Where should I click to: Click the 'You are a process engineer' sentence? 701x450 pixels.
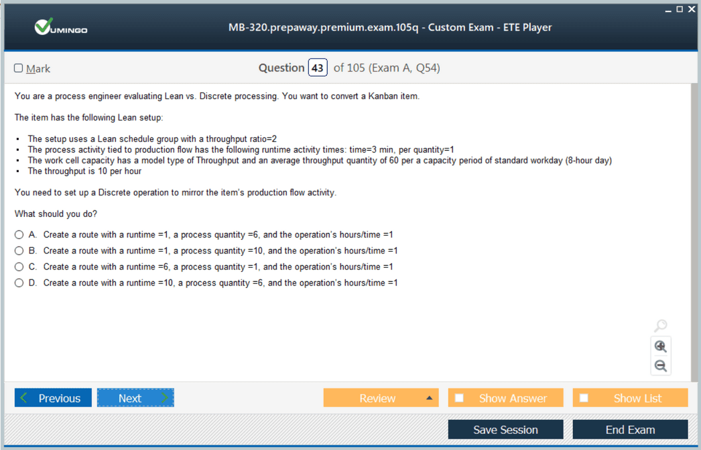(217, 96)
